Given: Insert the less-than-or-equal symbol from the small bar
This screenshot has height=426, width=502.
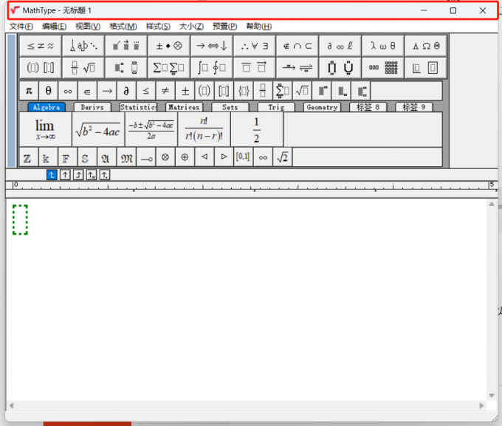Looking at the screenshot, I should (146, 91).
